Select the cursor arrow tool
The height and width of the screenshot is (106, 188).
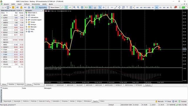tap(100, 7)
